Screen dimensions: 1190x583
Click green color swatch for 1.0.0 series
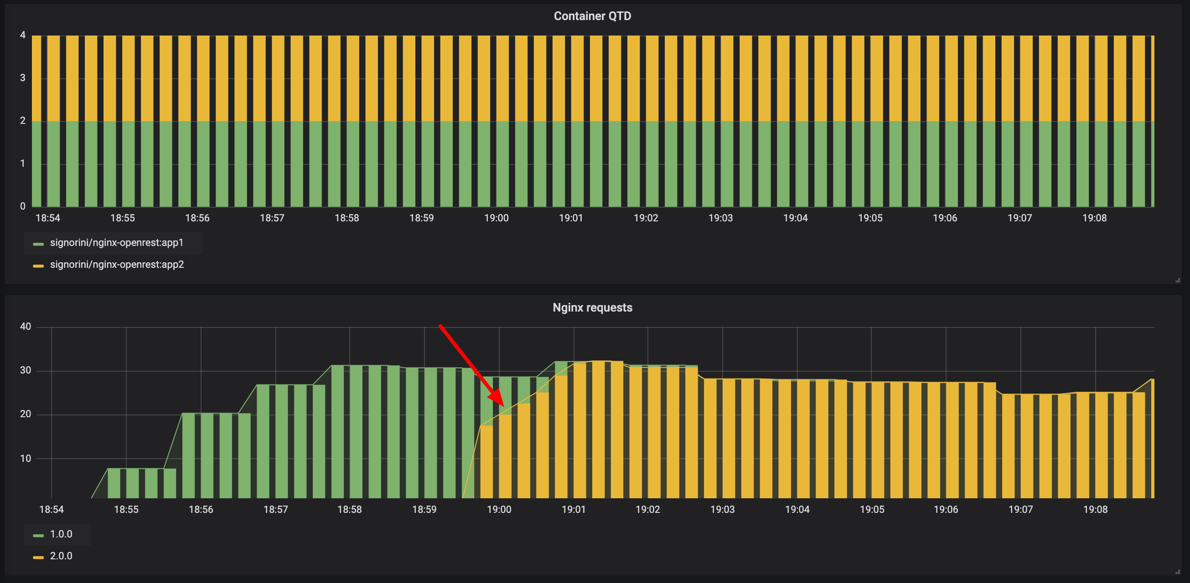pyautogui.click(x=38, y=536)
